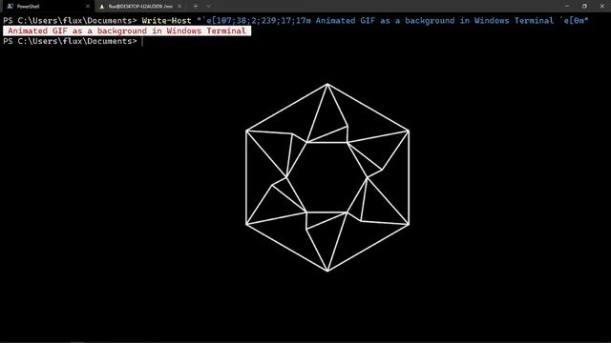Viewport: 611px width, 343px height.
Task: Click the PowerShell icon on first tab
Action: 11,7
